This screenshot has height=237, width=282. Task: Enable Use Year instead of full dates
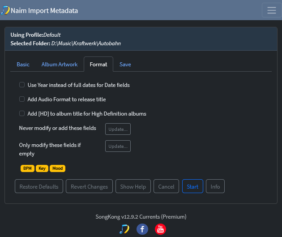click(22, 85)
